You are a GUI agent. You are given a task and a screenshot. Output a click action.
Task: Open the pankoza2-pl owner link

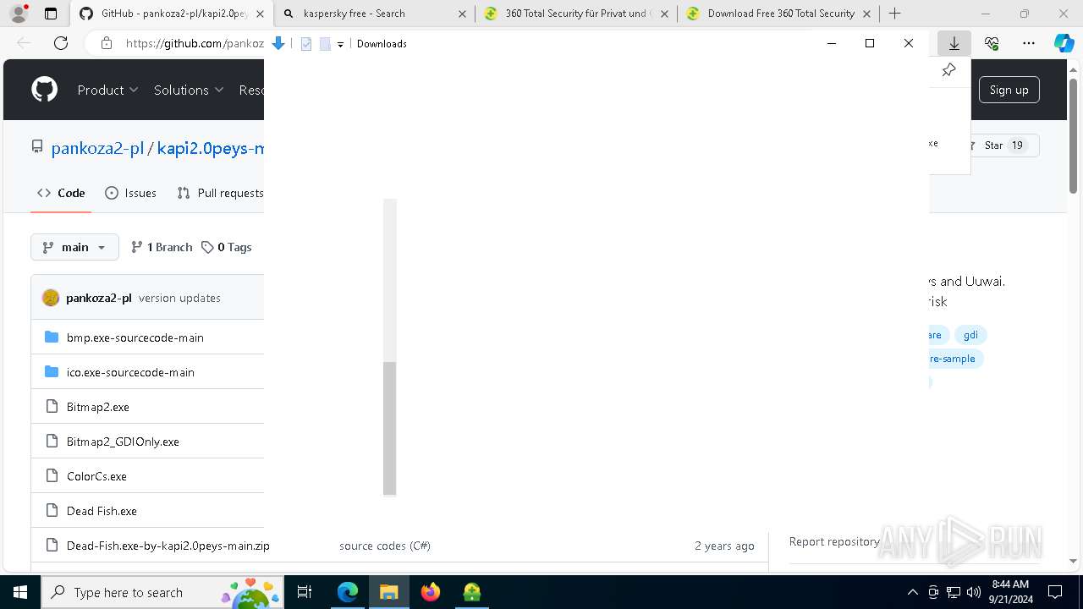click(97, 148)
